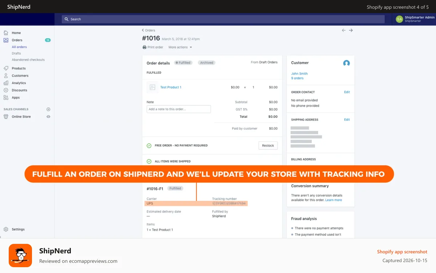This screenshot has height=273, width=436.
Task: Open the Products tag icon
Action: click(x=6, y=68)
